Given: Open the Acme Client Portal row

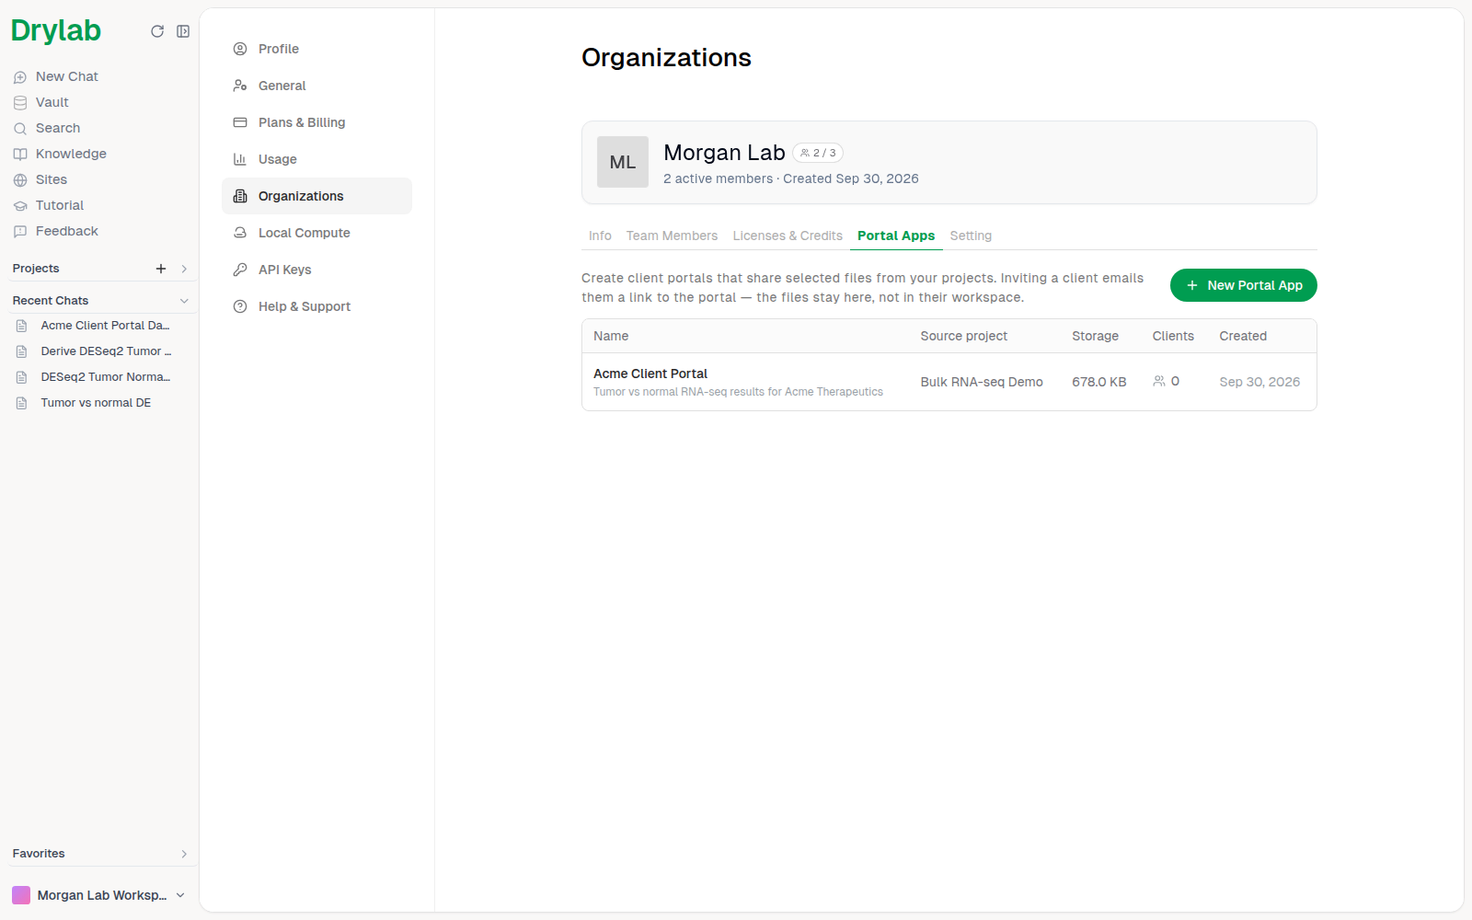Looking at the screenshot, I should pos(949,382).
